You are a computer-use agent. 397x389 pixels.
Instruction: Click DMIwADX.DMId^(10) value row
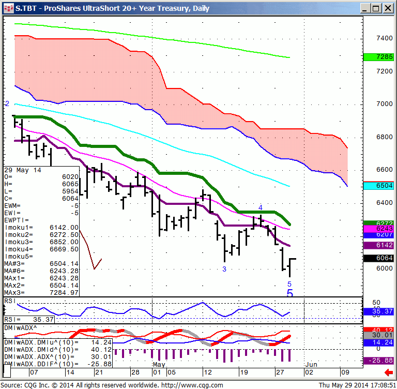58,350
